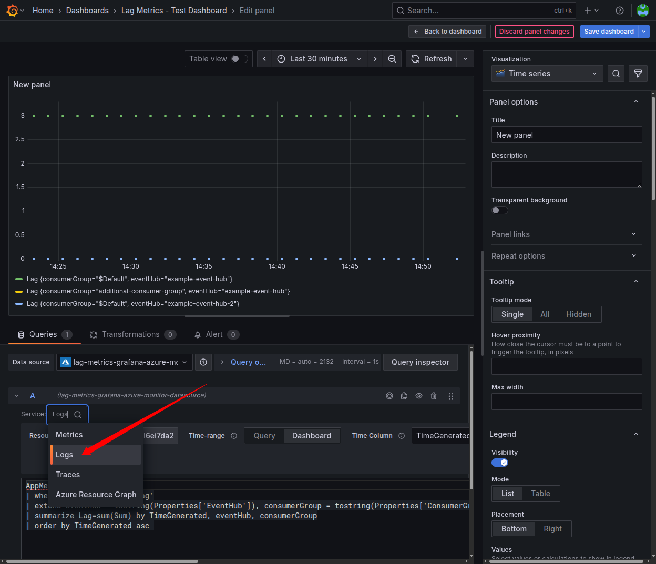Collapse the Legend section
Viewport: 656px width, 564px height.
click(636, 434)
